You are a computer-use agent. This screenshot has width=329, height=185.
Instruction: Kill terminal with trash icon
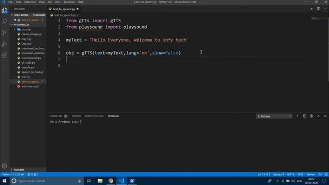point(312,116)
